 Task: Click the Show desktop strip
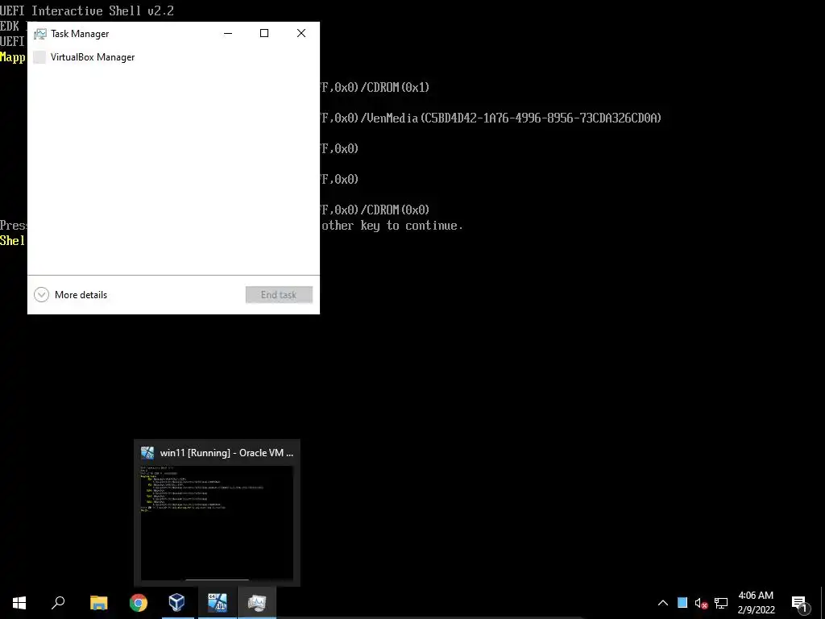pyautogui.click(x=823, y=603)
